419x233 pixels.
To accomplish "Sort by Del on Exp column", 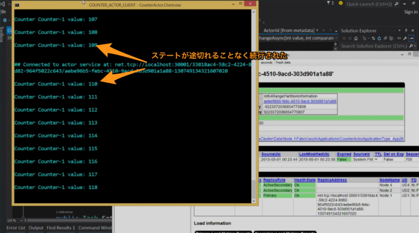I will (393, 154).
